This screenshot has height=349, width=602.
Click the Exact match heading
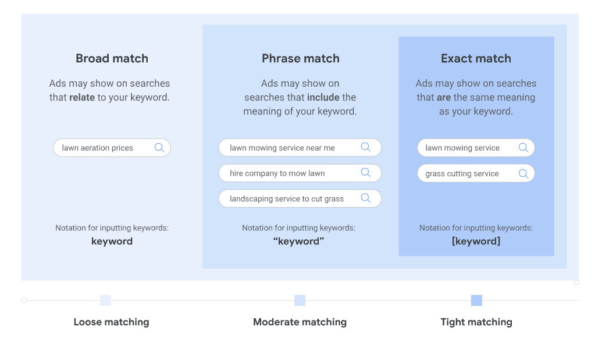coord(476,58)
